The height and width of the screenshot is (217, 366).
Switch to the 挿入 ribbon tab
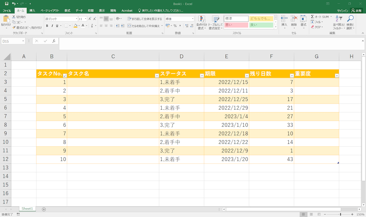pyautogui.click(x=32, y=11)
